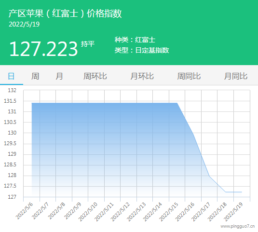Click the 2022/5/19 axis label

point(233,212)
